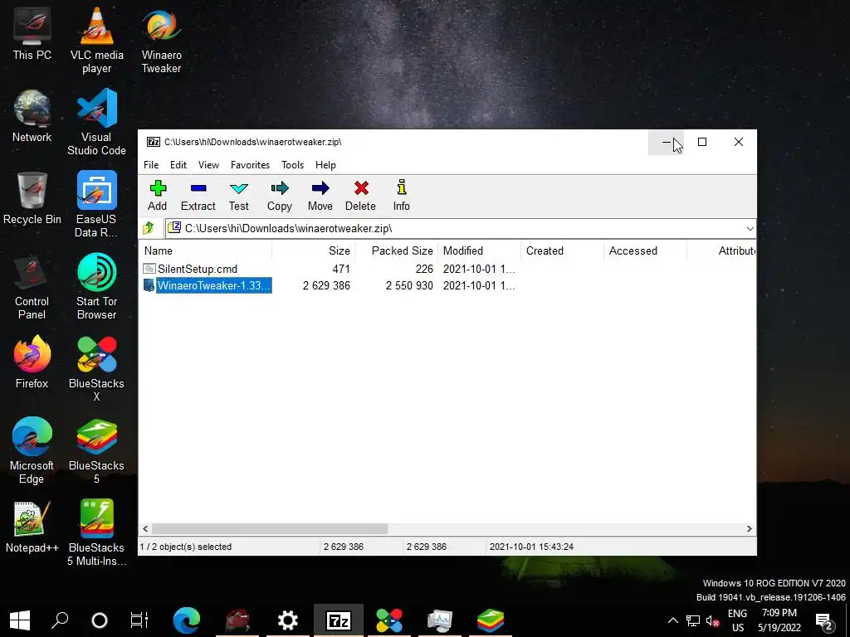850x637 pixels.
Task: Open the View menu
Action: (208, 165)
